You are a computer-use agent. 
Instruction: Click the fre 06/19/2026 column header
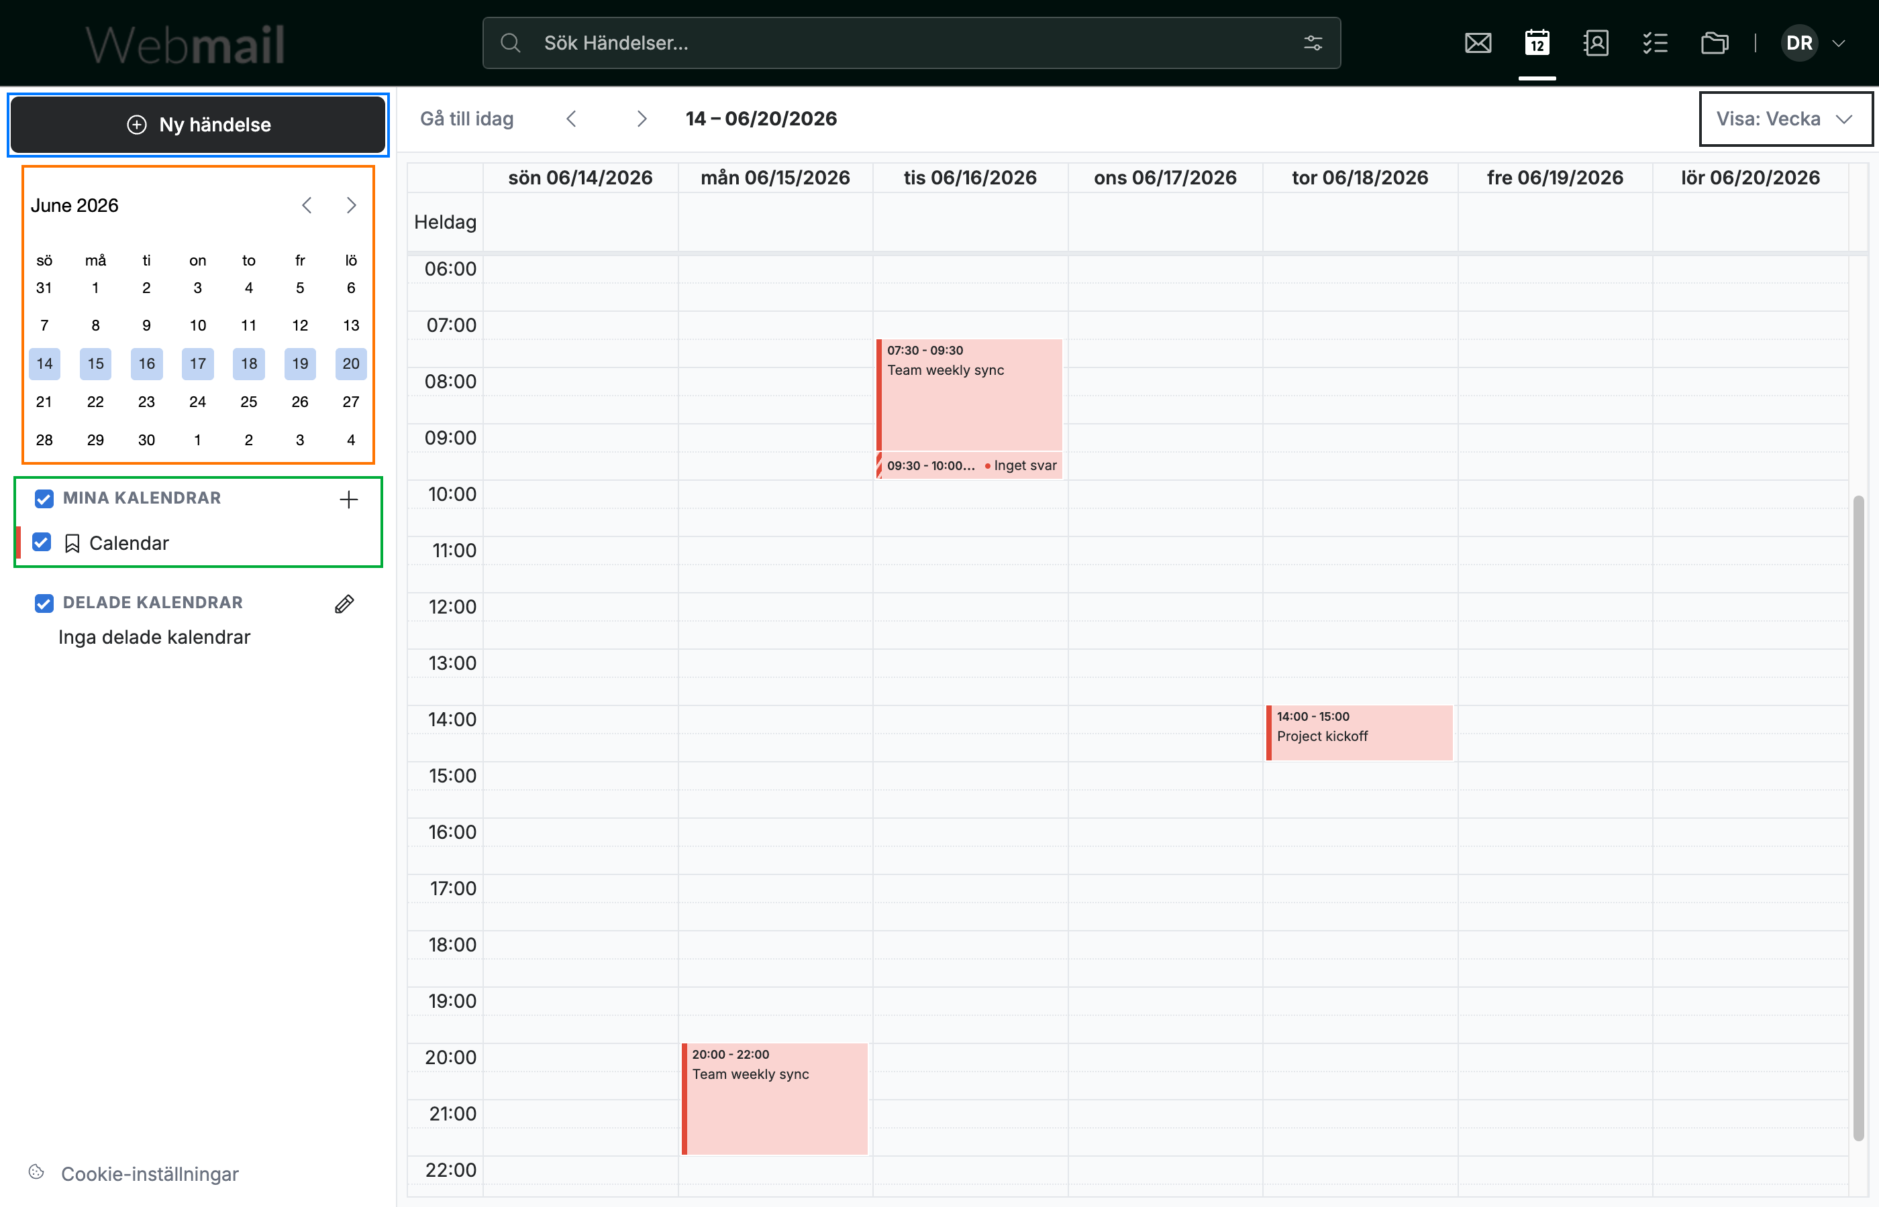pos(1555,178)
